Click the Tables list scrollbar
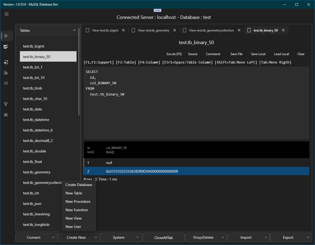This screenshot has width=315, height=245. pos(79,71)
